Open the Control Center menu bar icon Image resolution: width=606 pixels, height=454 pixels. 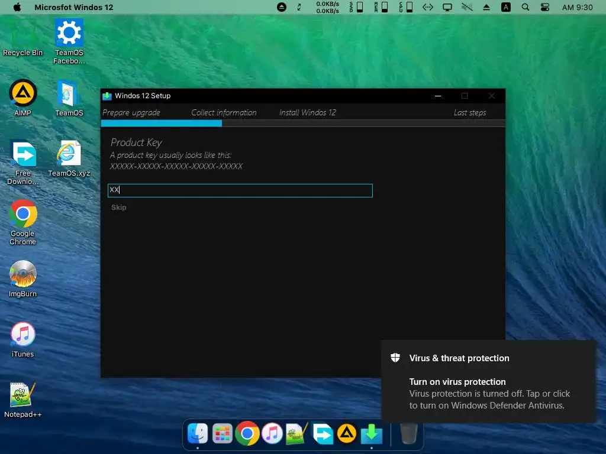click(545, 7)
